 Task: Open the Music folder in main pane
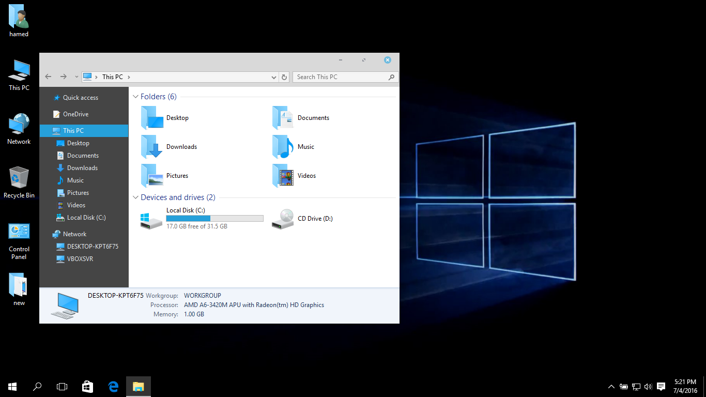click(283, 147)
